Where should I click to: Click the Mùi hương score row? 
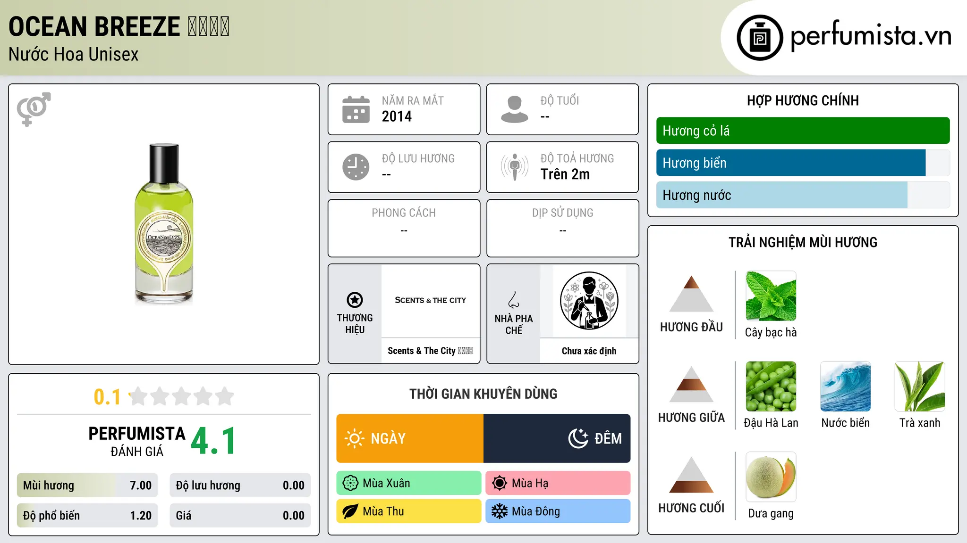[87, 485]
